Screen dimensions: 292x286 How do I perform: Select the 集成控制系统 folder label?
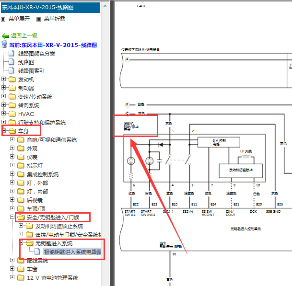[43, 174]
